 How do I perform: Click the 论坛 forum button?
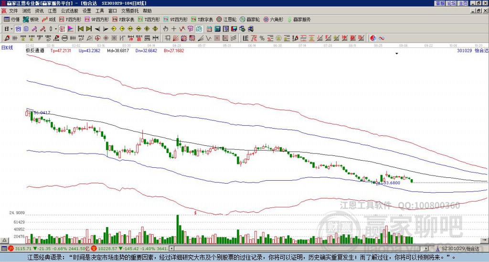pos(452,3)
